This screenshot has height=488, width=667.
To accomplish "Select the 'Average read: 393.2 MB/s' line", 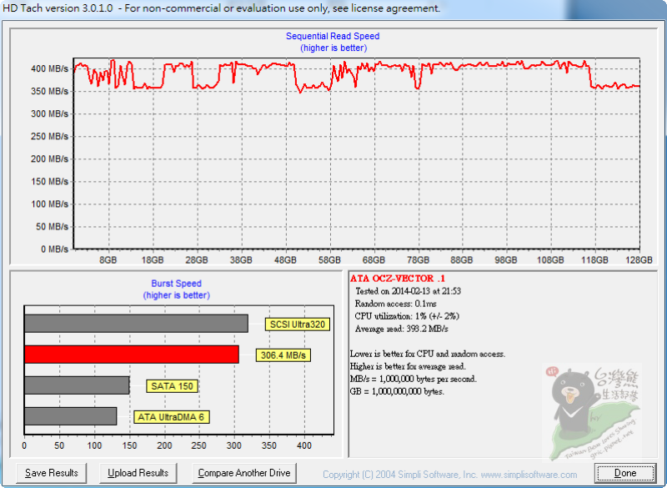I will (402, 329).
